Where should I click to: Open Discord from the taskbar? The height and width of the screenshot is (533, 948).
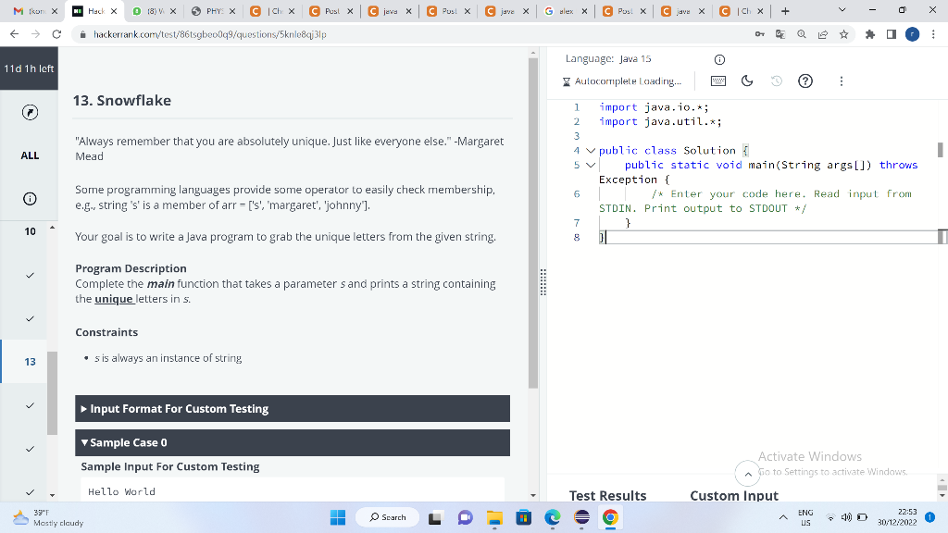pyautogui.click(x=464, y=517)
